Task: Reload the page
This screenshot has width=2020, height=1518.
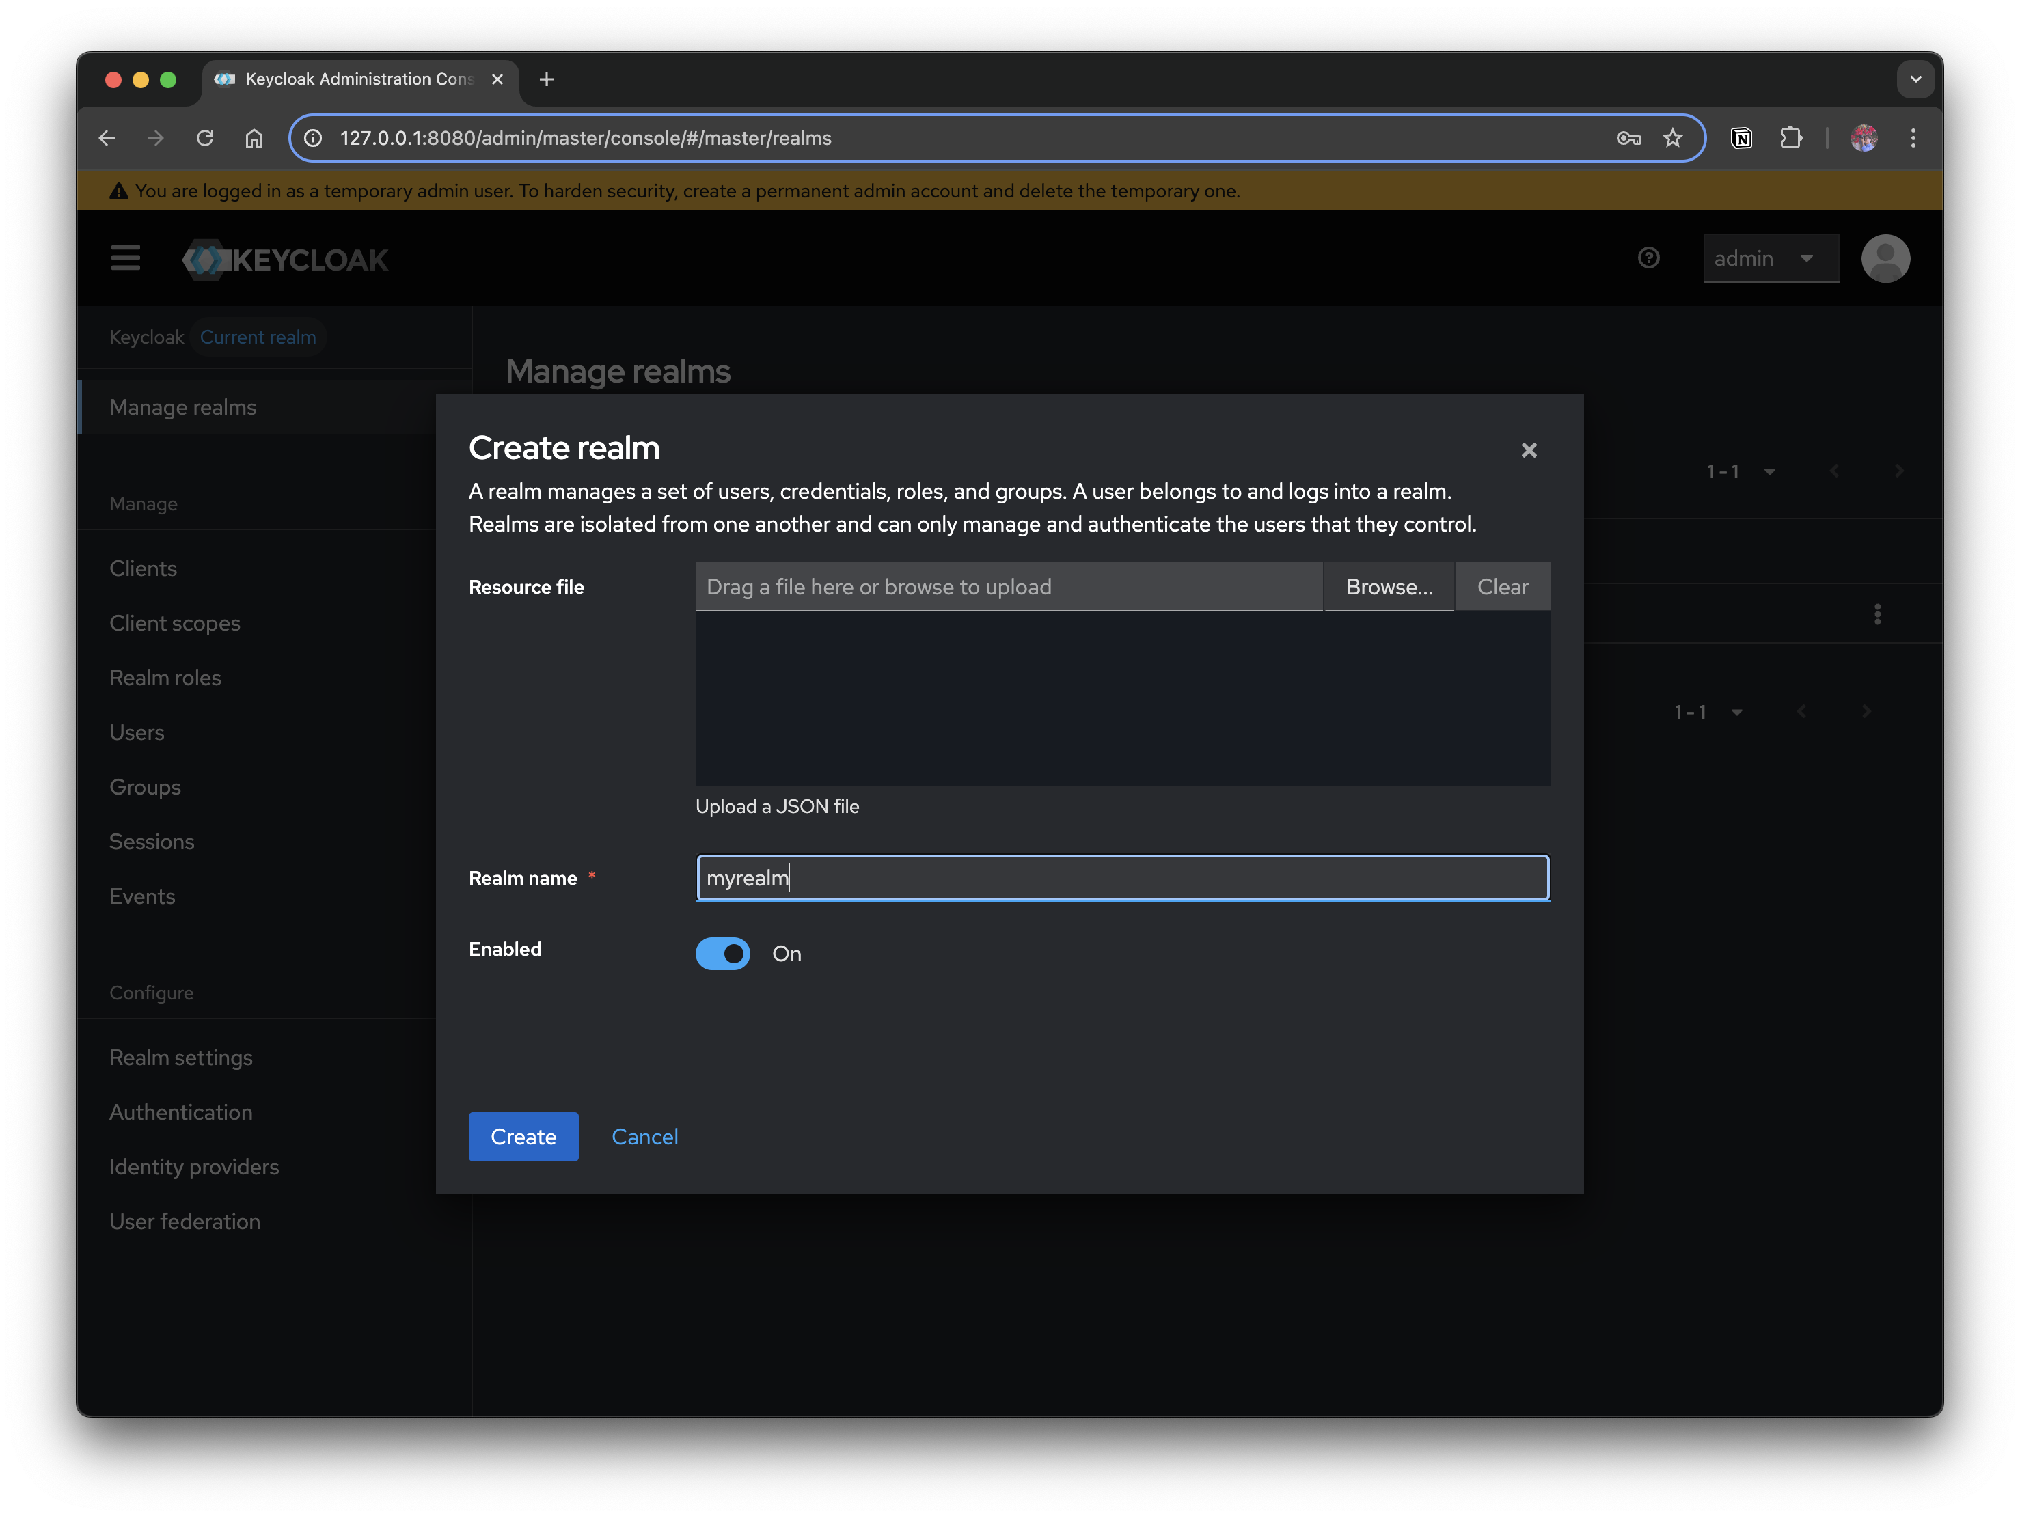Action: [204, 138]
